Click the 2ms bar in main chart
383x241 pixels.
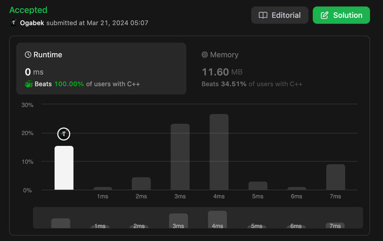141,184
